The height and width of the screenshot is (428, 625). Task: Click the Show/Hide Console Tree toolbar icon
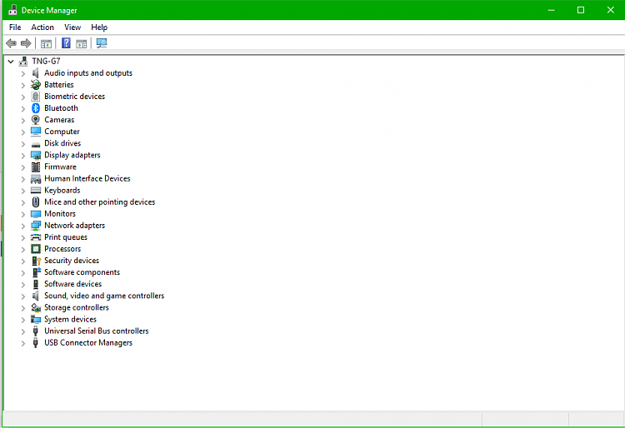coord(46,43)
